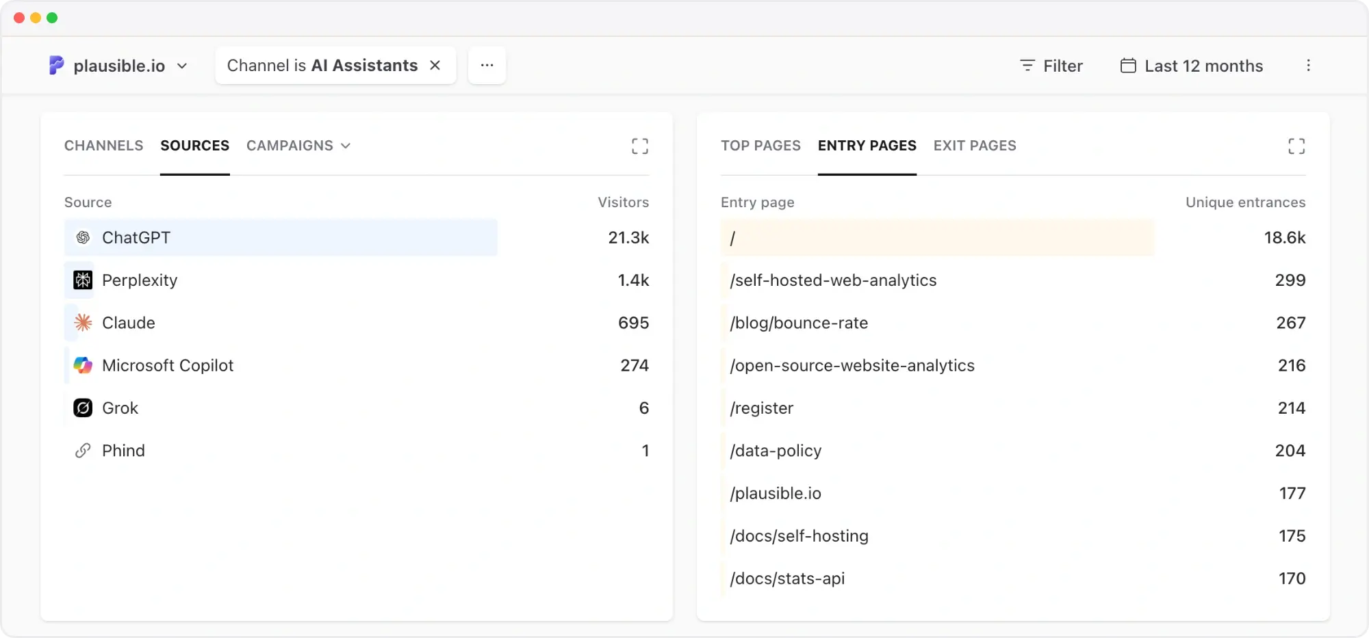Click the Claude visitors count 695

[633, 323]
